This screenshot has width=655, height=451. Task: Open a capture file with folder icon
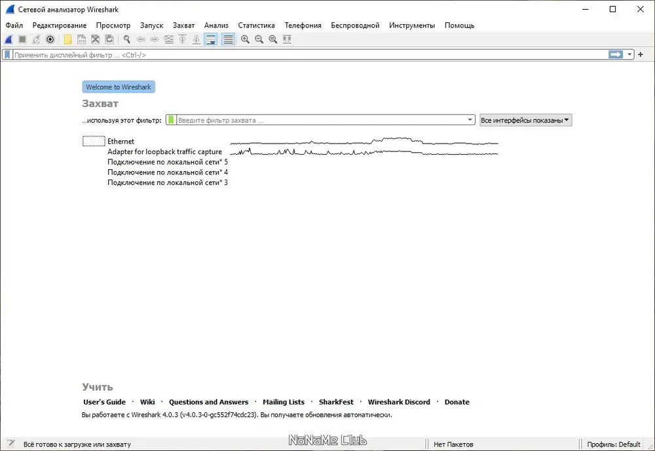pos(67,39)
